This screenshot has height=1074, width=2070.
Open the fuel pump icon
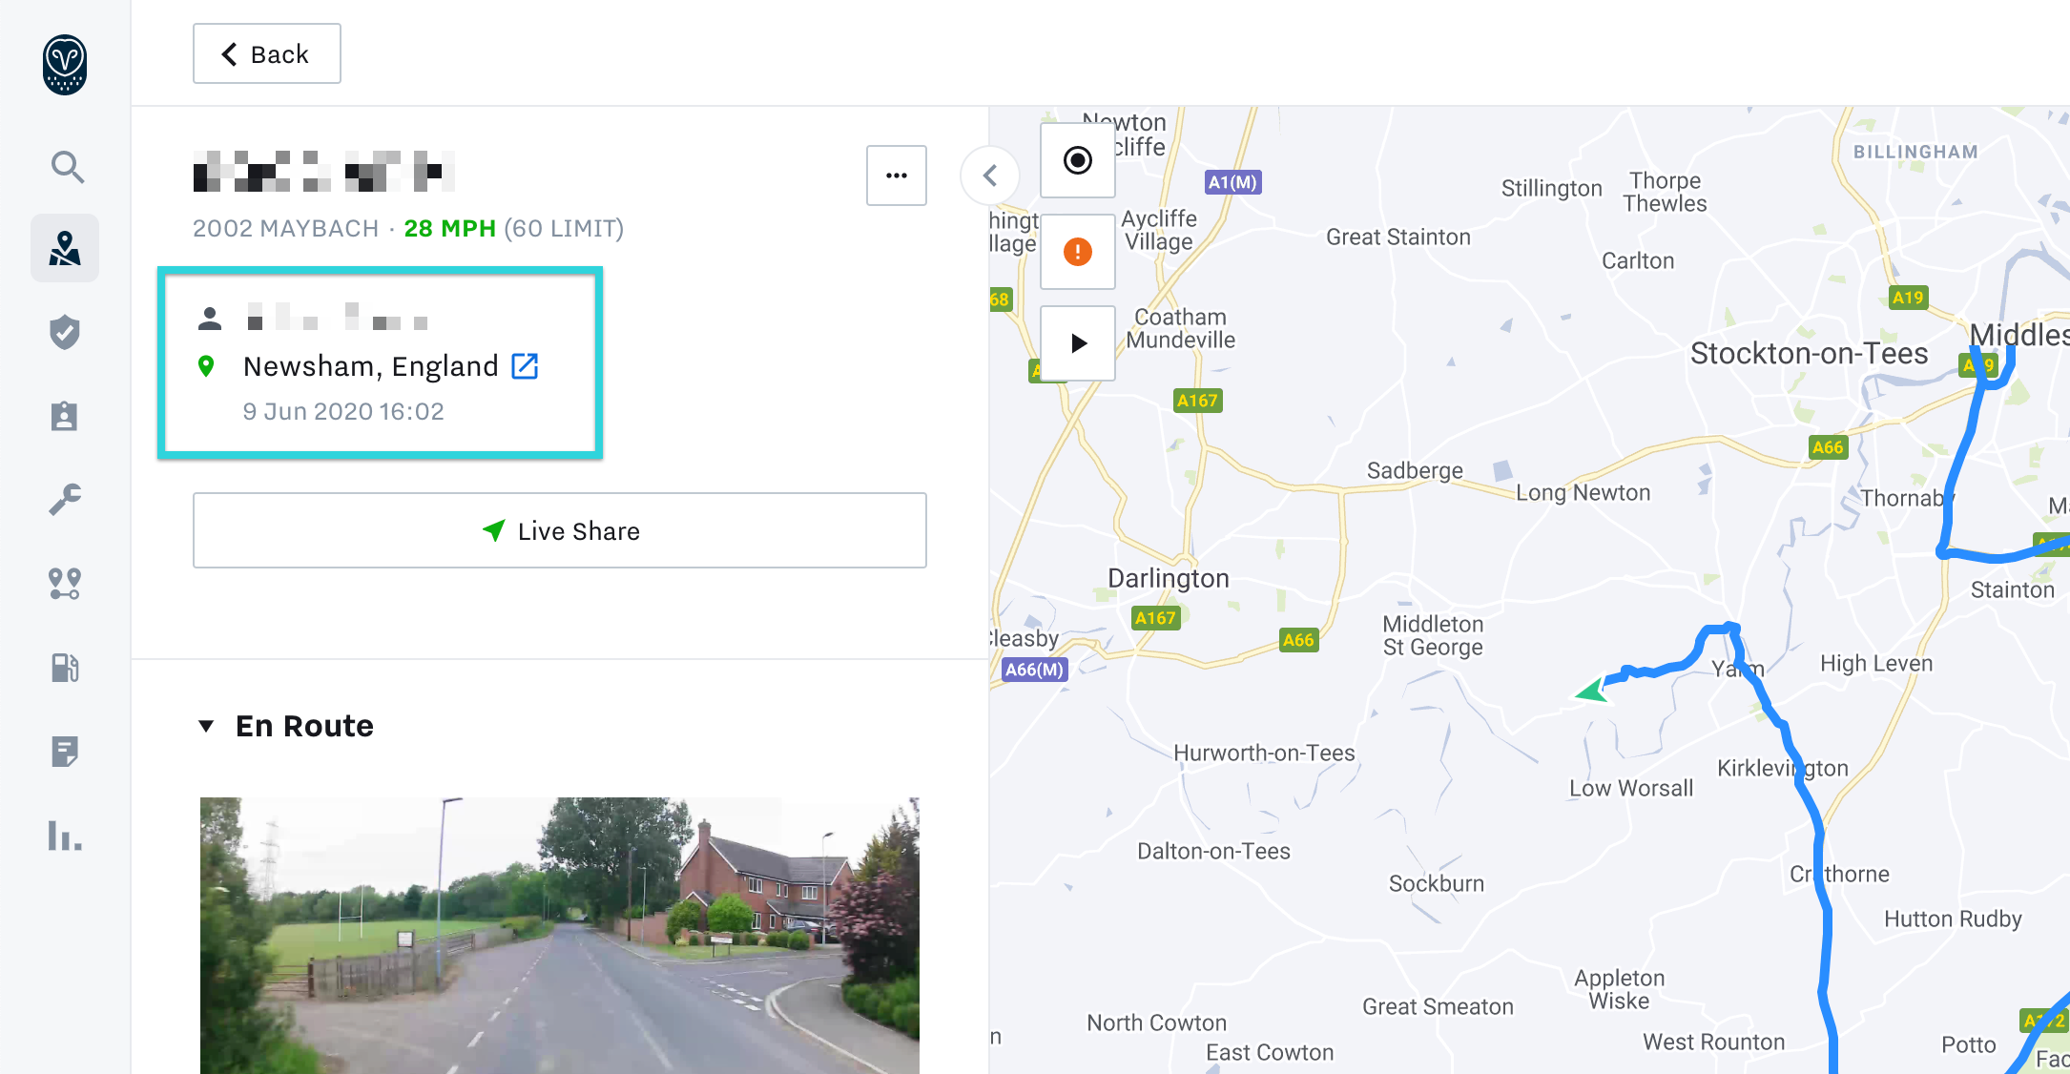point(65,667)
